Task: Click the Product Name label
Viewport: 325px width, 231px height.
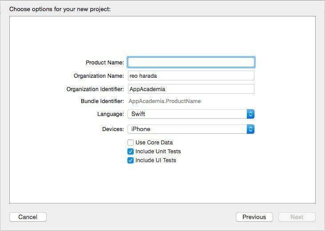Action: coord(105,63)
